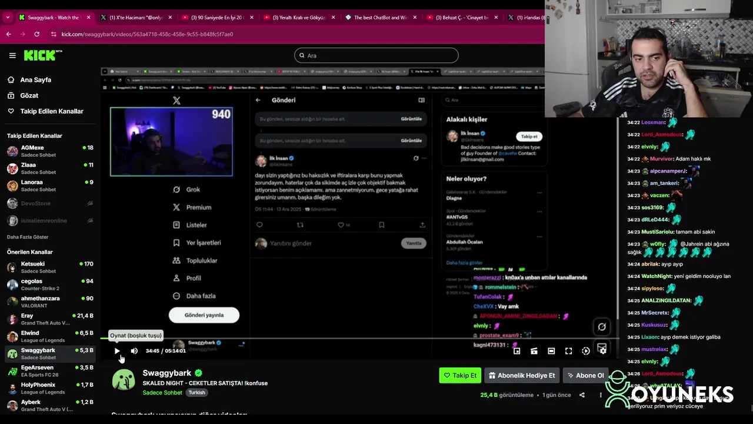Open Elwind League of Legends channel

tap(50, 336)
